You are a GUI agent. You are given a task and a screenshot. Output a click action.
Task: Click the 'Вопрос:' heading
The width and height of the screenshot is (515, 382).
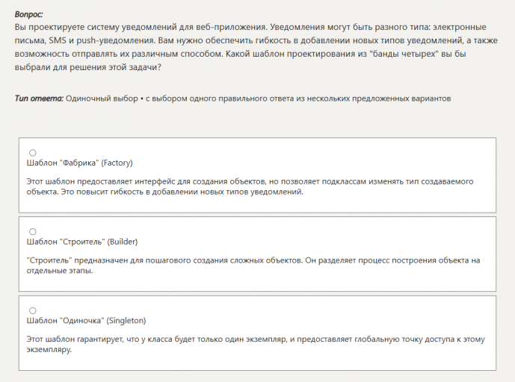[x=29, y=14]
